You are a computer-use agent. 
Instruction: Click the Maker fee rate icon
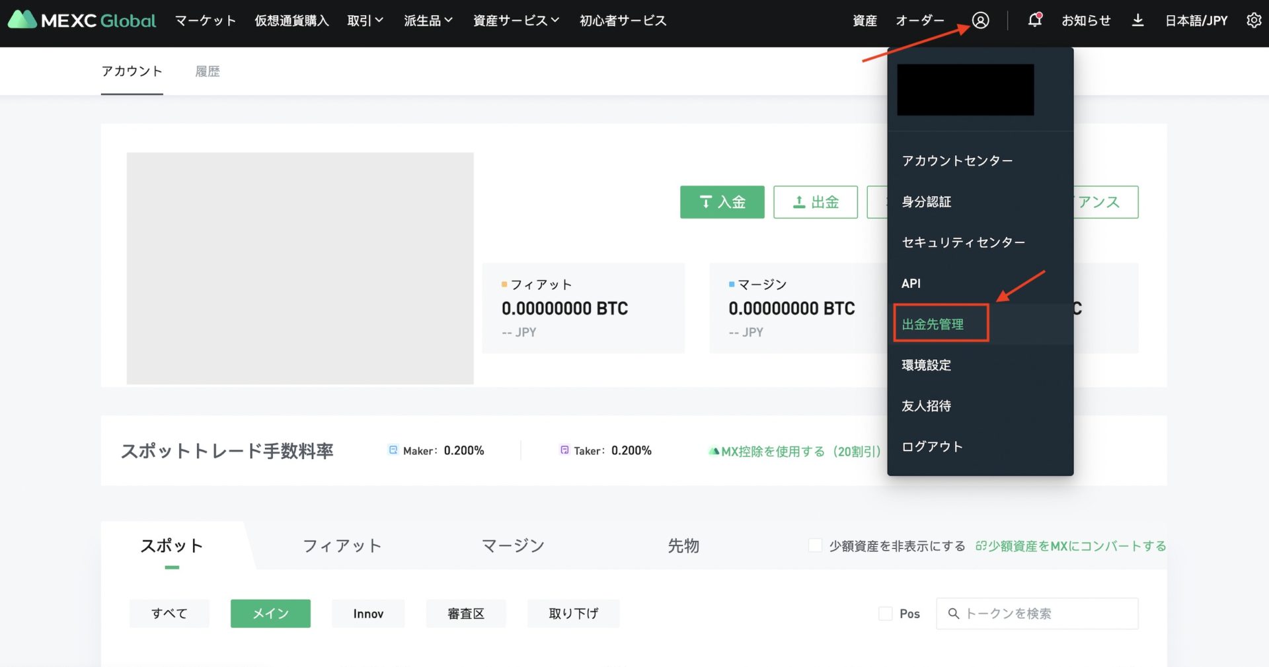click(x=393, y=450)
